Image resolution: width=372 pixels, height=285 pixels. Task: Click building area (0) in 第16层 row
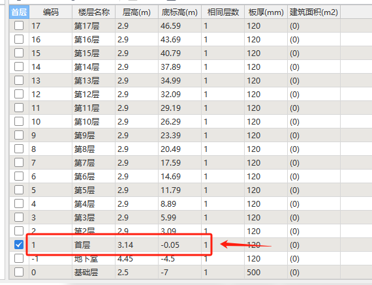(x=294, y=39)
